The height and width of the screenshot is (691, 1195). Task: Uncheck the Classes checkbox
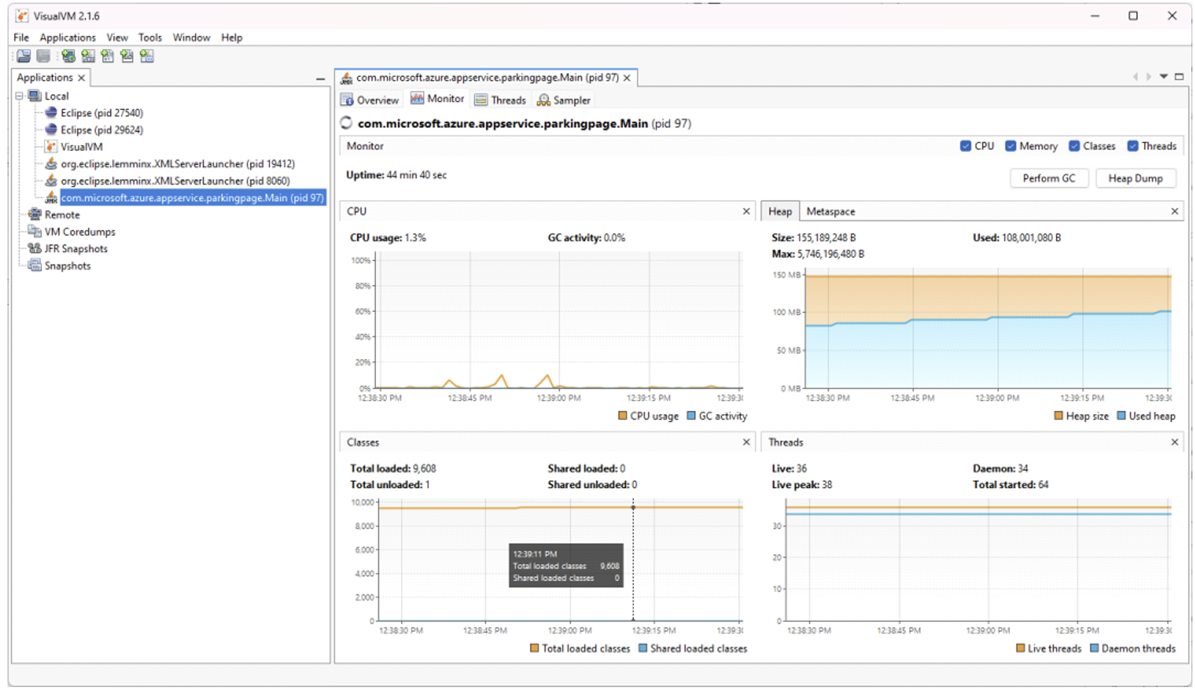point(1074,146)
